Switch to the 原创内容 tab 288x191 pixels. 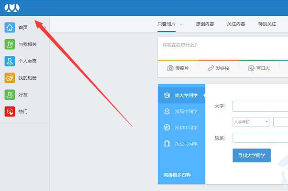205,24
